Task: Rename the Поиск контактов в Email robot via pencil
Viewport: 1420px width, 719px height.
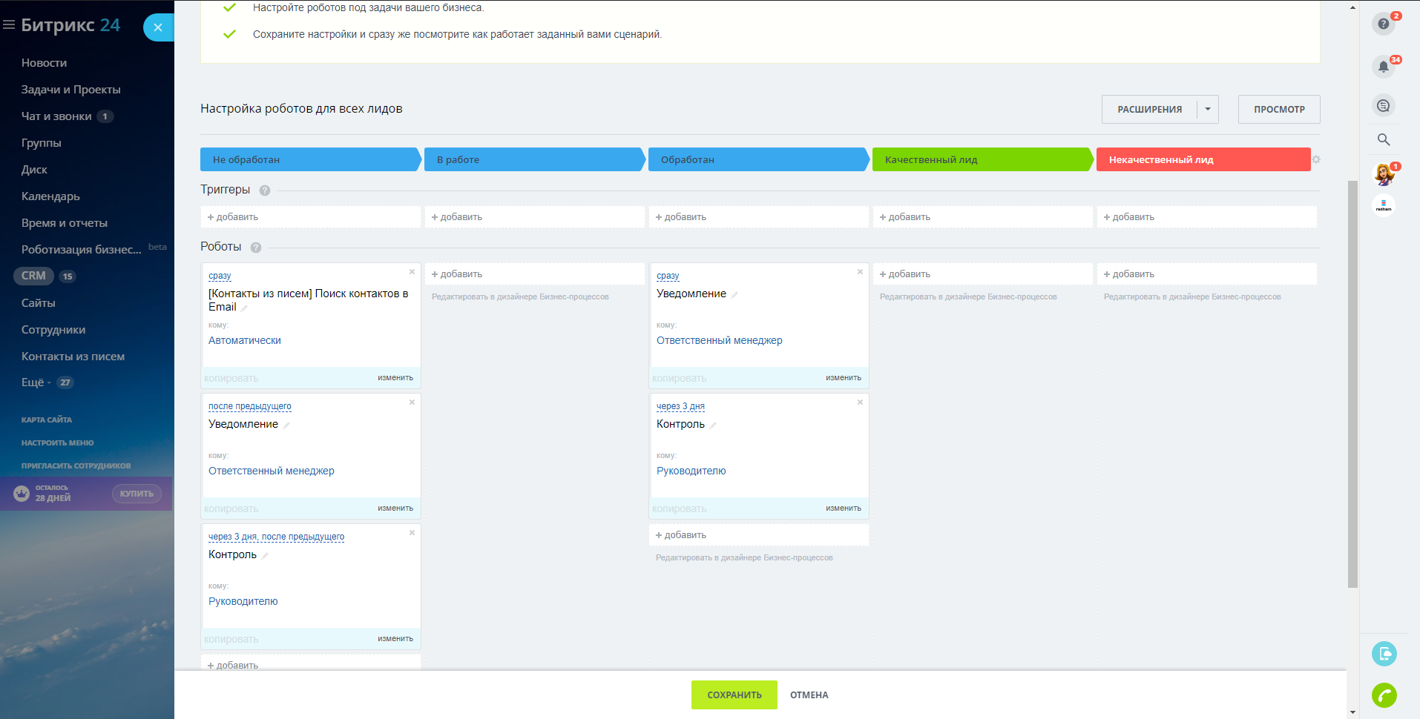Action: point(244,308)
